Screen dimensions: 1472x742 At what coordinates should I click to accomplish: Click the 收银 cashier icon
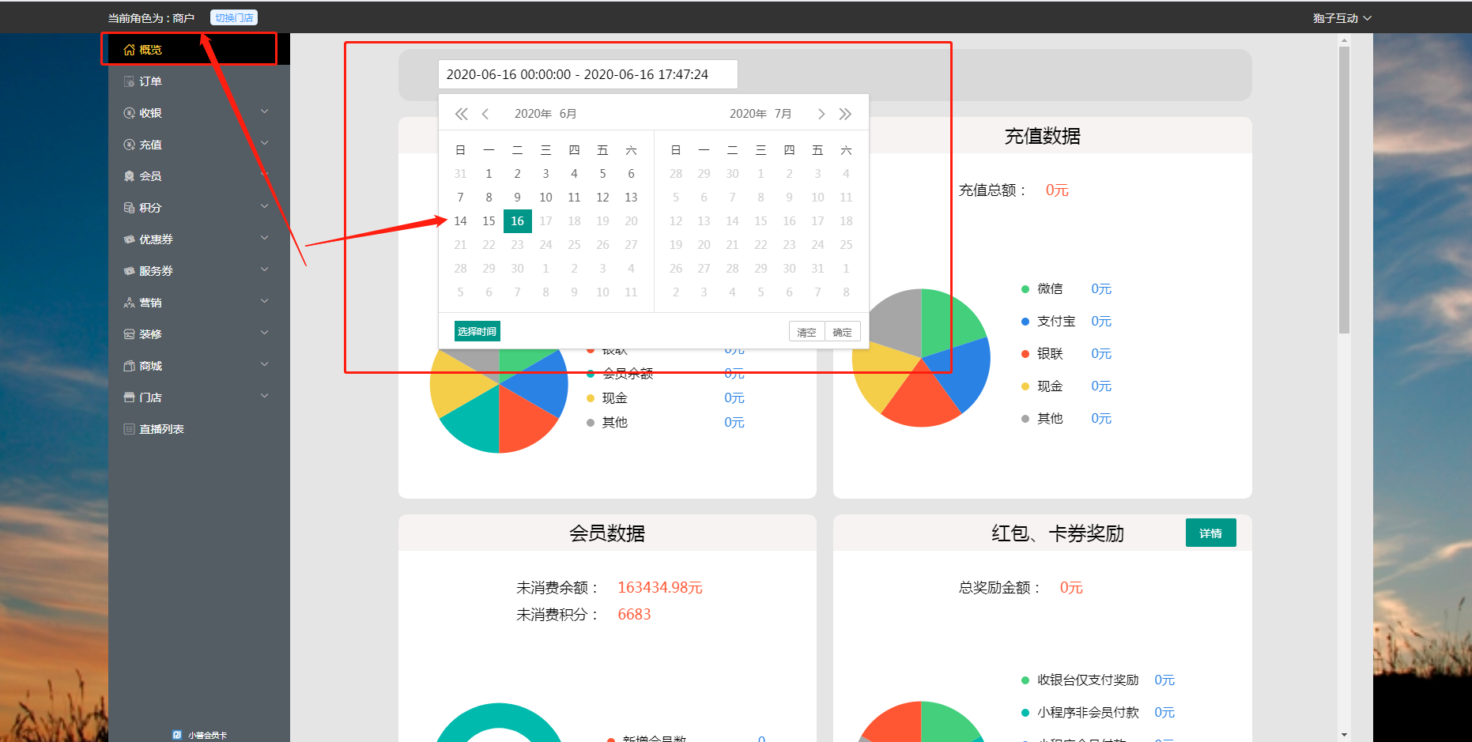130,113
